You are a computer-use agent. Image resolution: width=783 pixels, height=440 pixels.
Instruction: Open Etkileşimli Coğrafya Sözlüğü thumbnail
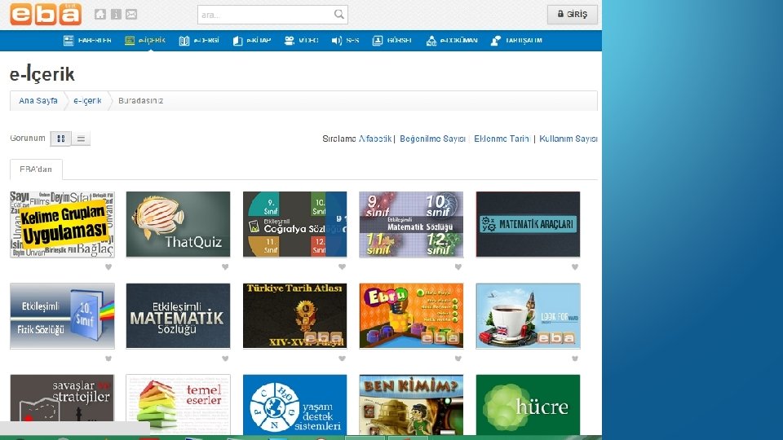click(x=294, y=225)
